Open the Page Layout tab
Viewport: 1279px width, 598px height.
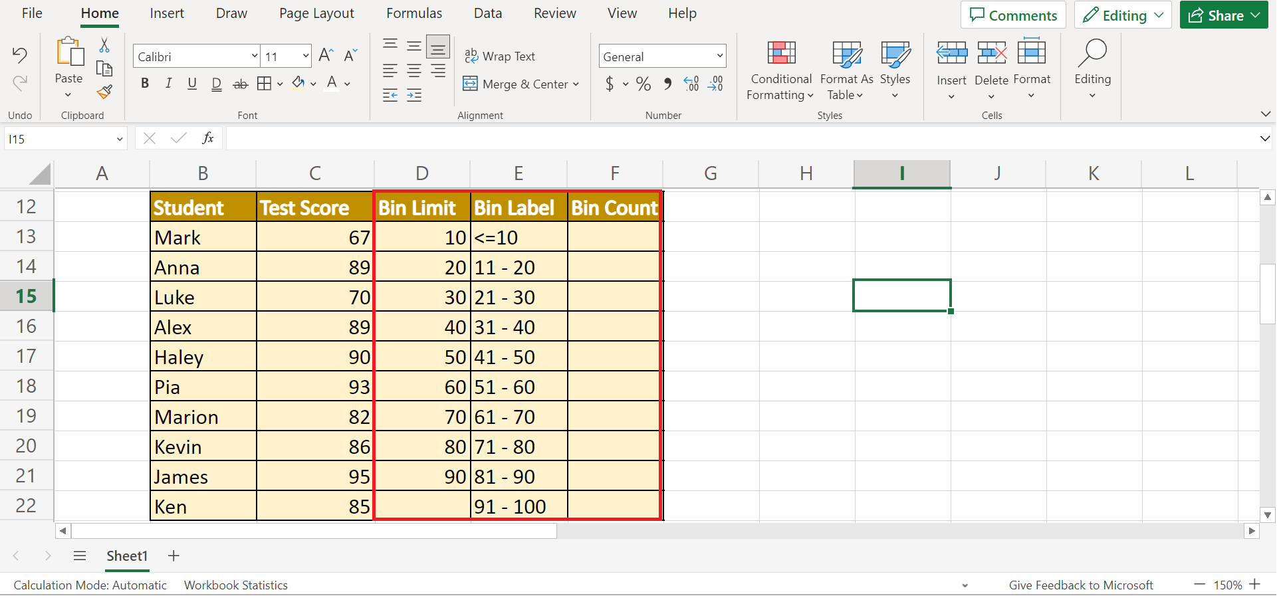[x=316, y=13]
